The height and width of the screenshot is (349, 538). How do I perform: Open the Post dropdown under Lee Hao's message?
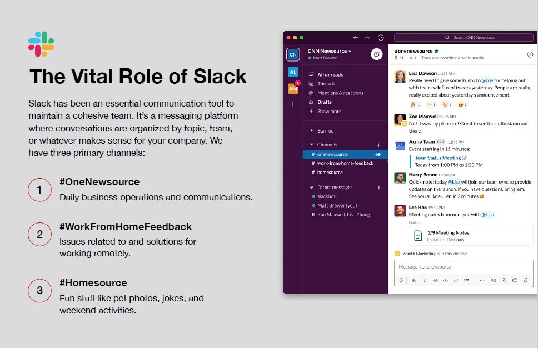pyautogui.click(x=414, y=222)
